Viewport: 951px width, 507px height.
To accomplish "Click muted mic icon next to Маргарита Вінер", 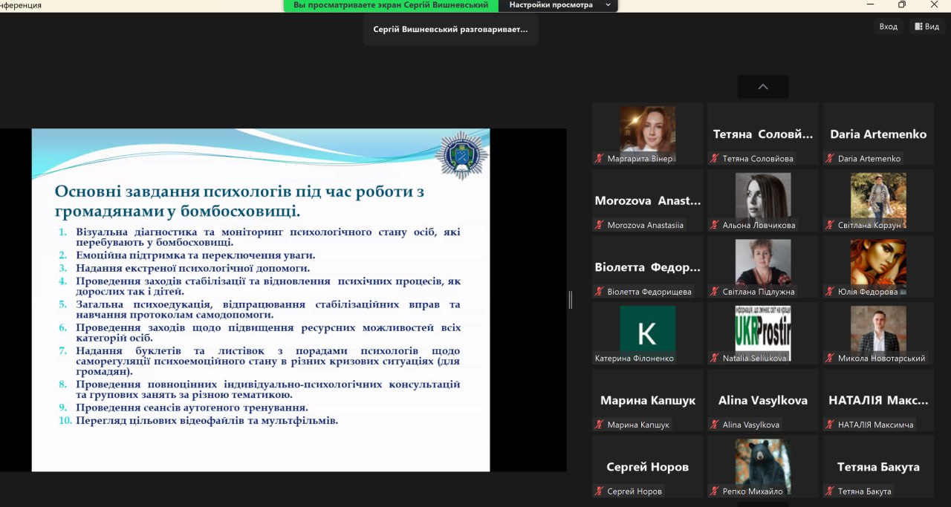I will tap(599, 159).
